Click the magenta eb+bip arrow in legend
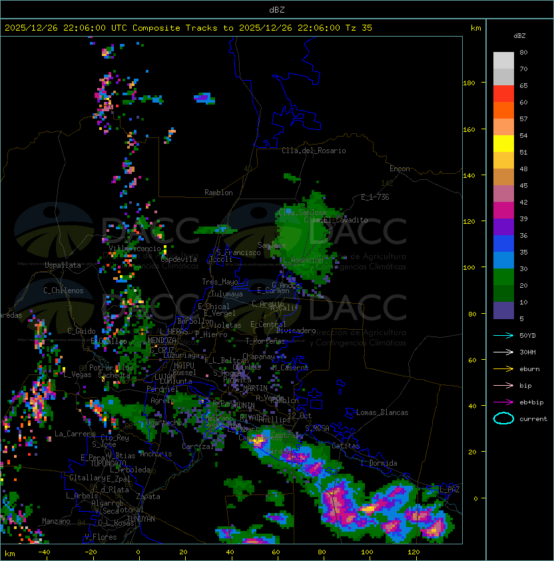 pyautogui.click(x=503, y=402)
